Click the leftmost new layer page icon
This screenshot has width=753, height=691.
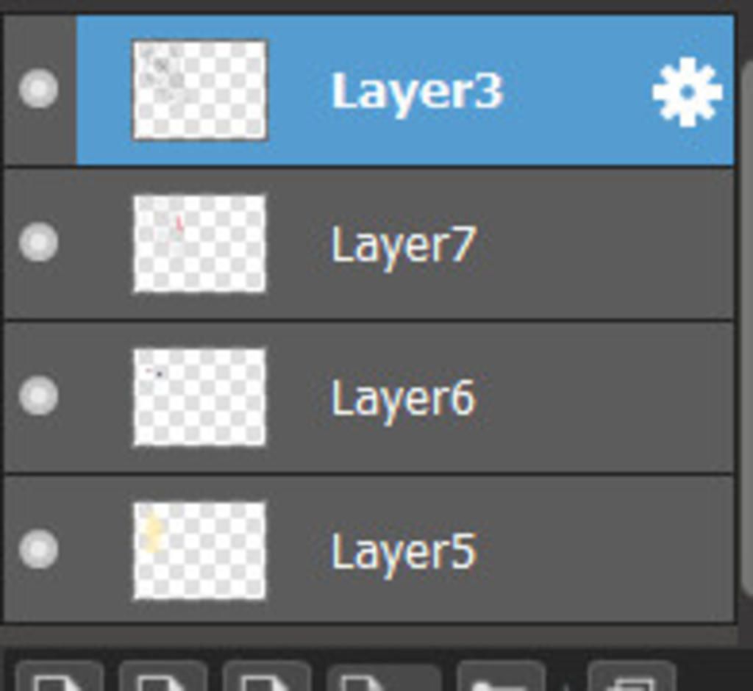tap(59, 679)
